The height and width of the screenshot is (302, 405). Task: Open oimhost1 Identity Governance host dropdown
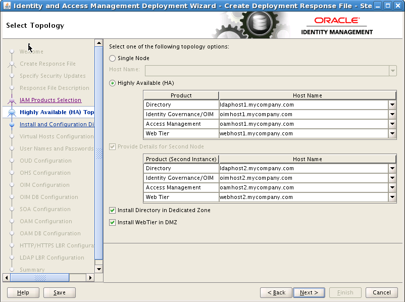(392, 115)
